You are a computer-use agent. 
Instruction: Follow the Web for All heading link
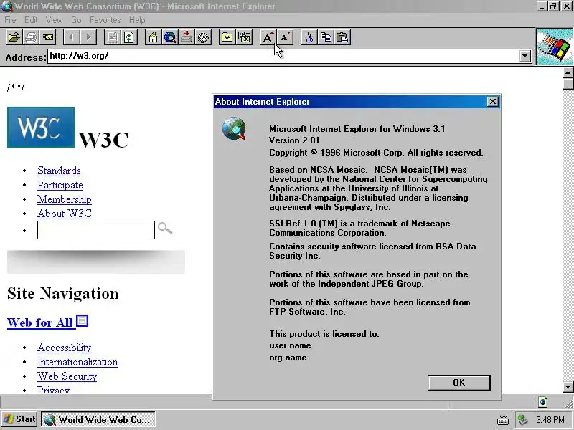tap(40, 322)
